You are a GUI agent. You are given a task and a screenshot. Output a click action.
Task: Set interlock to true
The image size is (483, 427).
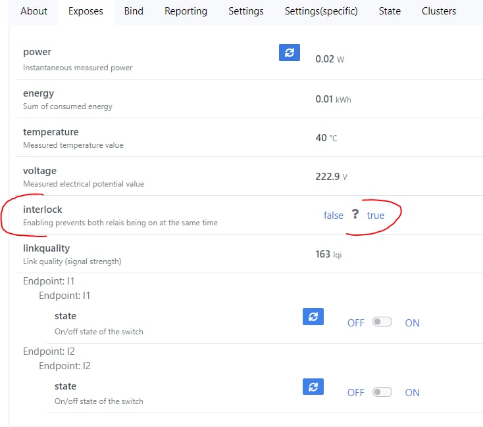point(376,215)
